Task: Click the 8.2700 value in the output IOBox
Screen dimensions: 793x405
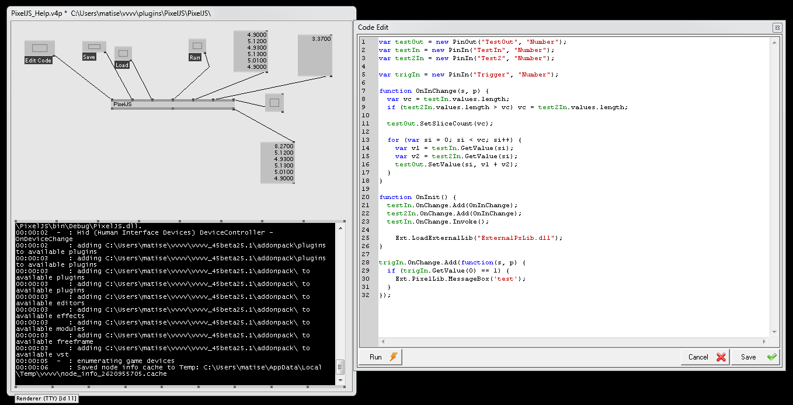Action: pos(283,146)
